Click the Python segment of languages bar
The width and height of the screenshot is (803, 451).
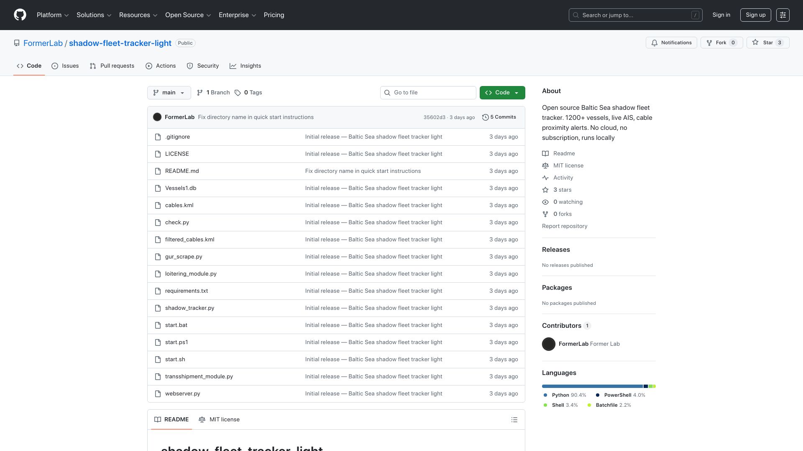point(592,386)
